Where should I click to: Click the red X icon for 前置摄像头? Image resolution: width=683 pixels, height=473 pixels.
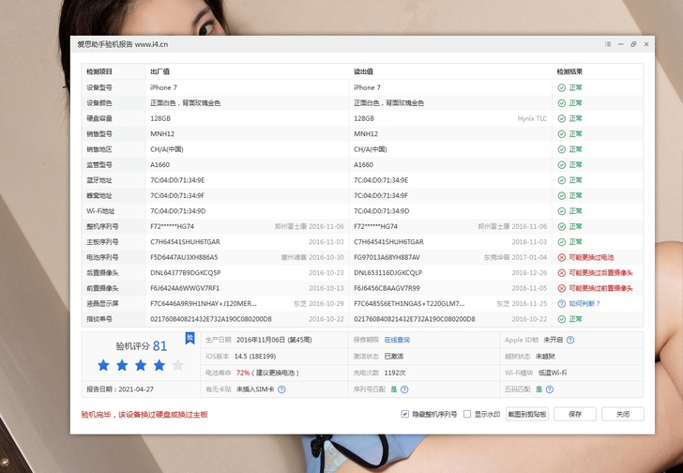tap(562, 288)
